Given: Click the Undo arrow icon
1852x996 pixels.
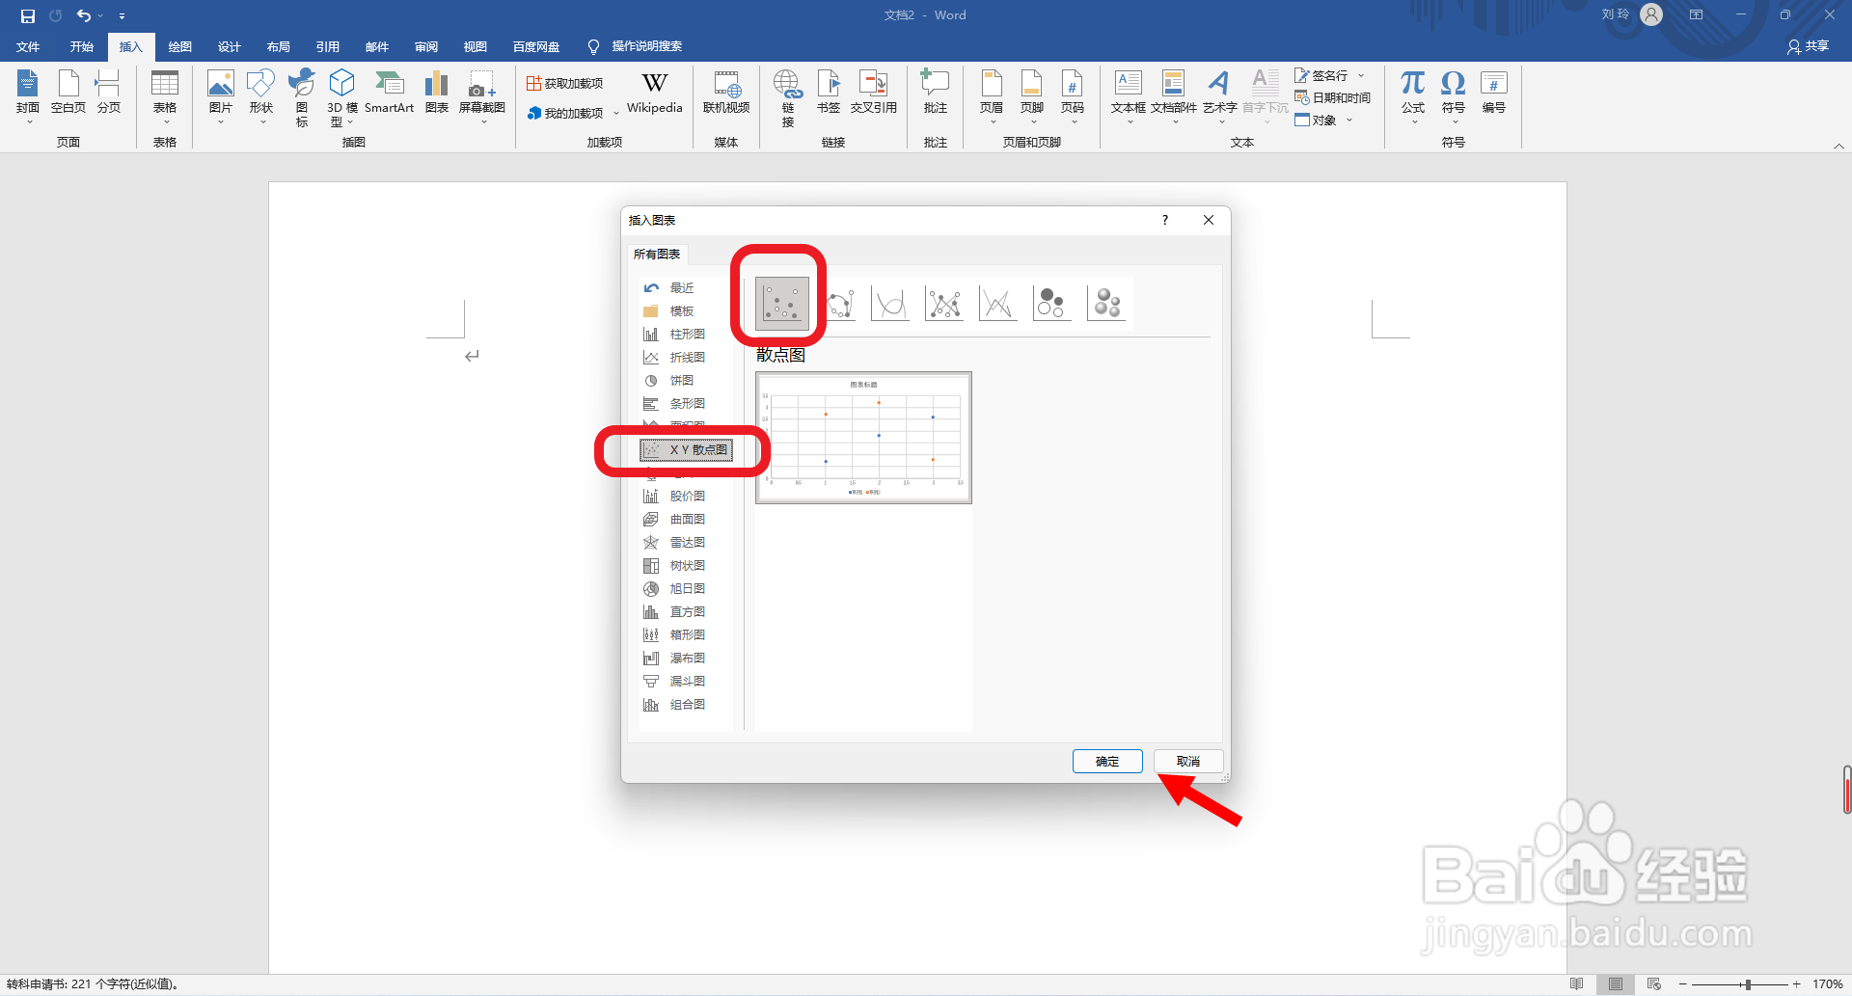Looking at the screenshot, I should tap(84, 15).
